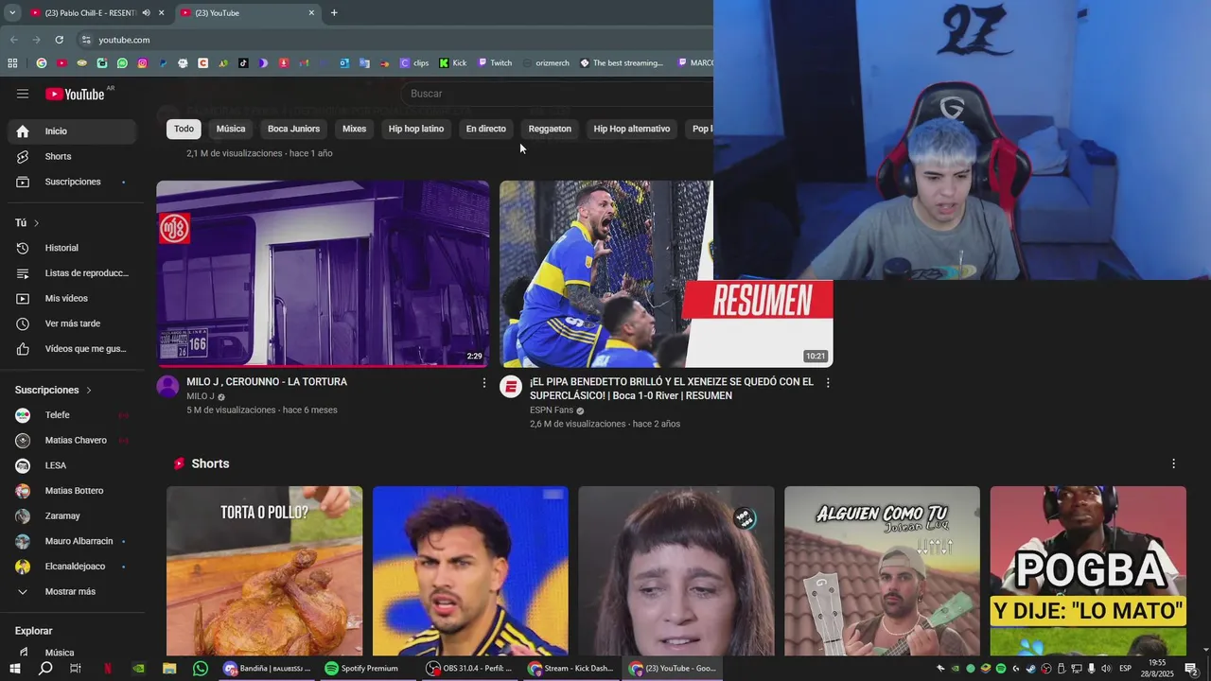Image resolution: width=1211 pixels, height=681 pixels.
Task: Open the Twitch bookmark
Action: click(x=495, y=63)
